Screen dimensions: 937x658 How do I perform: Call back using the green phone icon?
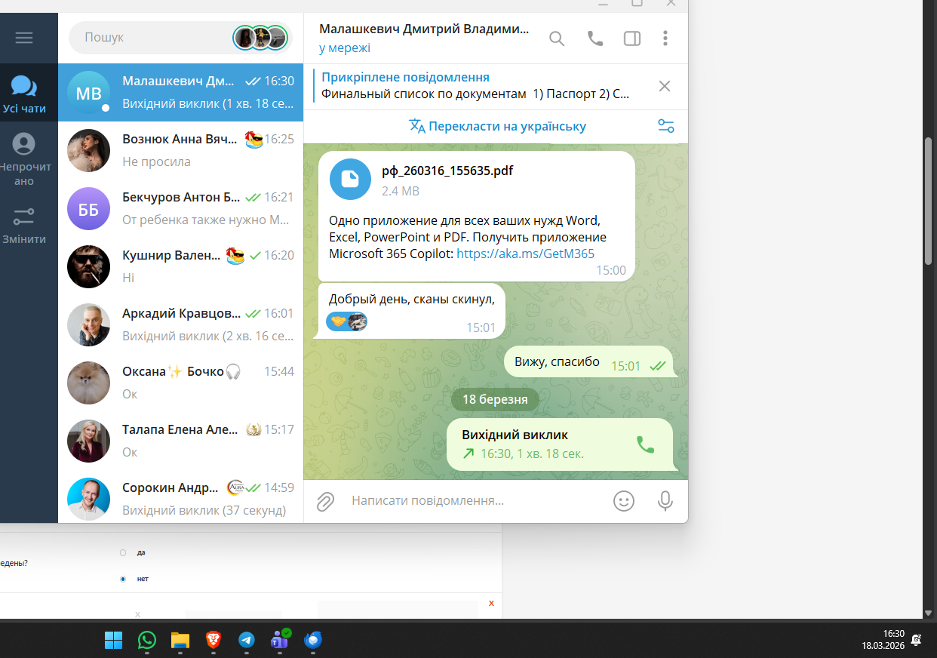[x=646, y=444]
